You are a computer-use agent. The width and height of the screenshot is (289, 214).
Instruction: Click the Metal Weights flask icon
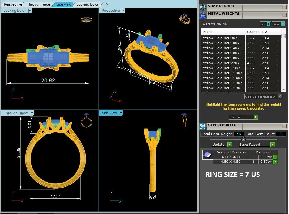[x=203, y=15]
